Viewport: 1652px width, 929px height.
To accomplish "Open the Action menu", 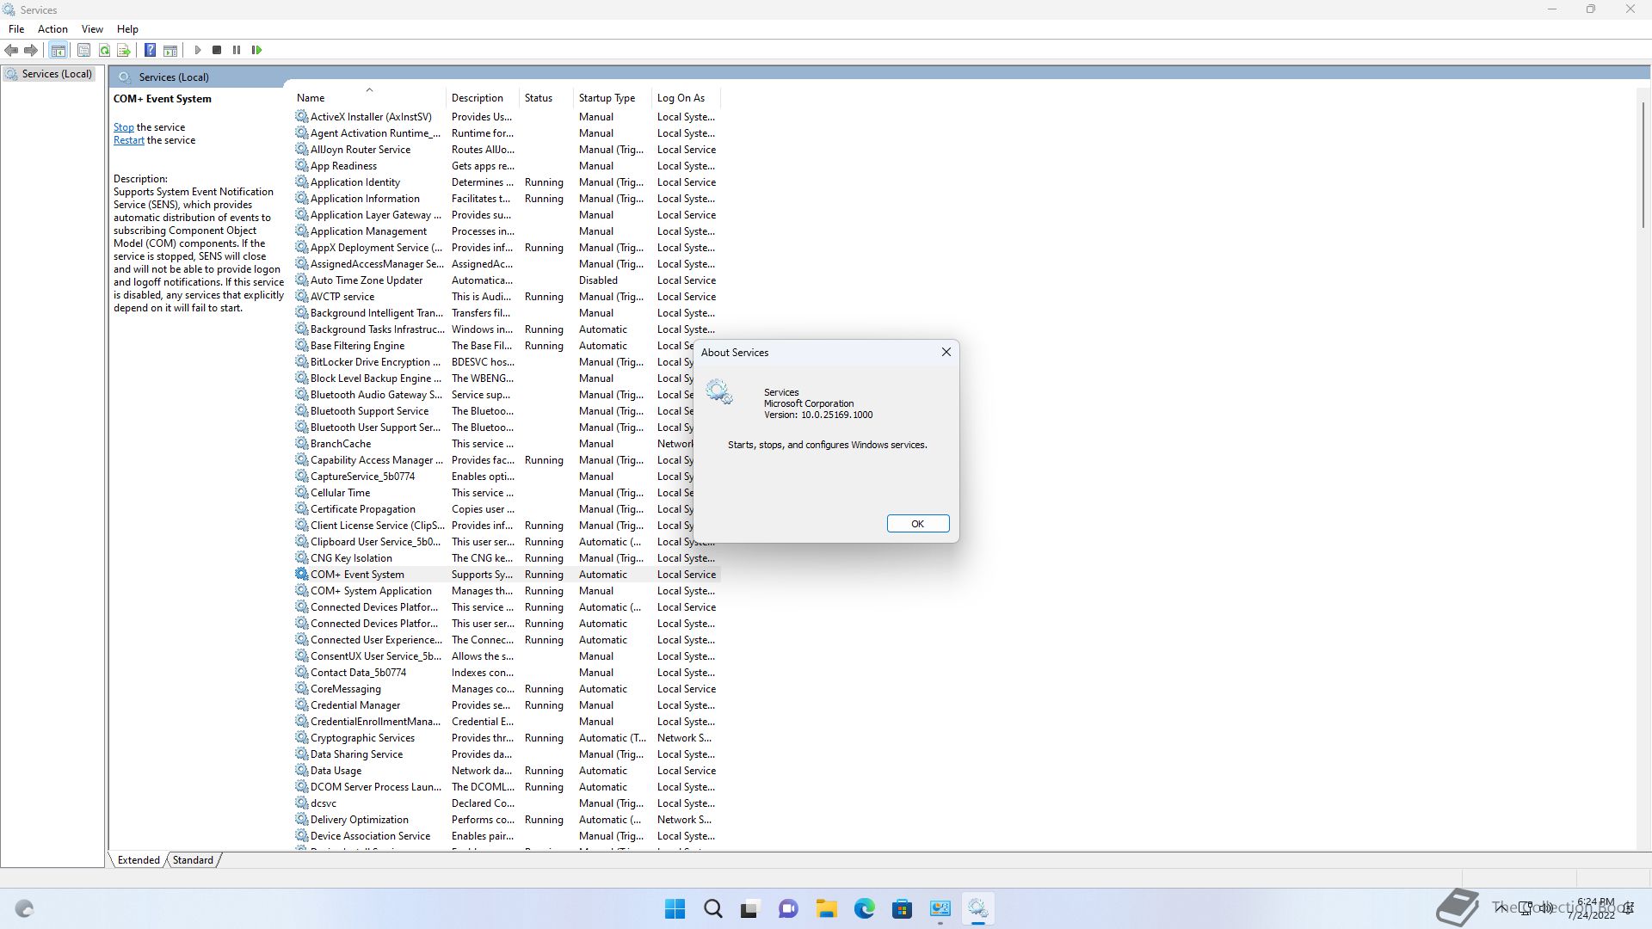I will click(x=52, y=28).
